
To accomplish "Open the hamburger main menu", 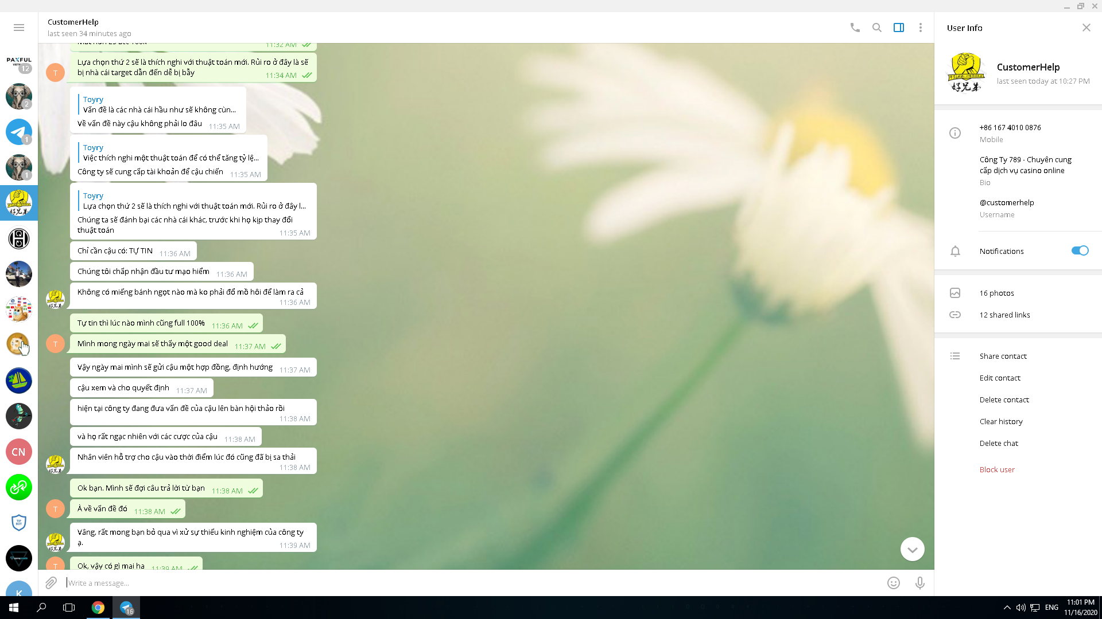I will pyautogui.click(x=19, y=28).
